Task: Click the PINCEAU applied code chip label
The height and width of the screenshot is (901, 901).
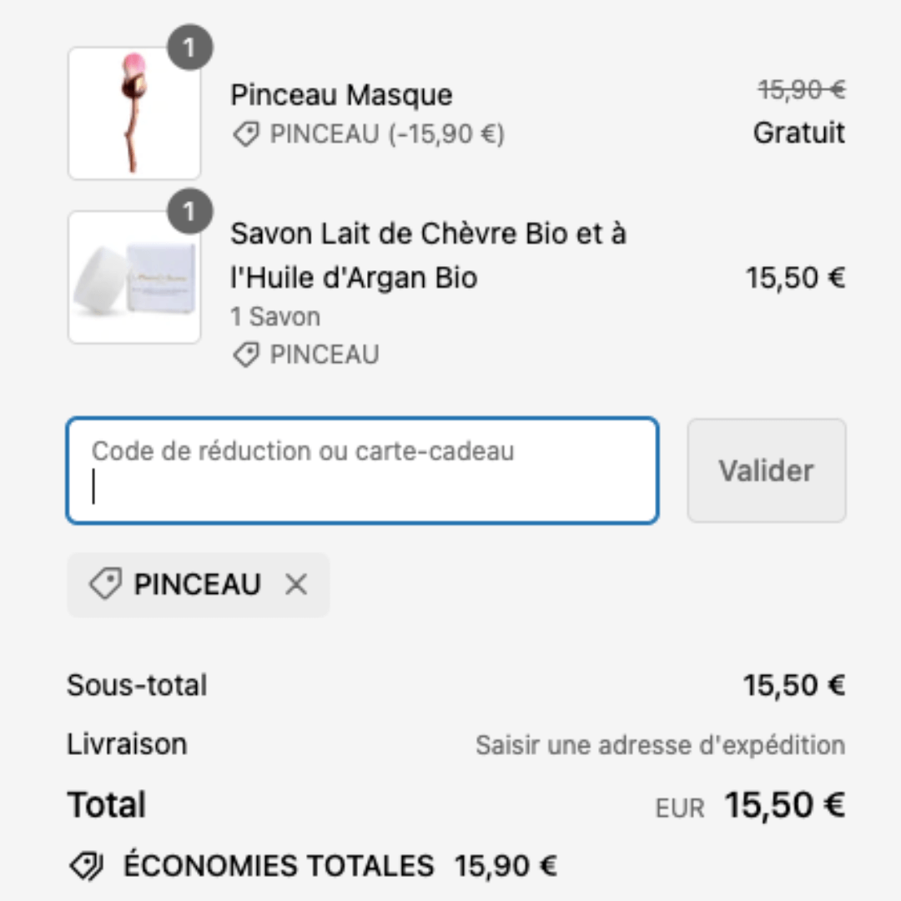Action: (x=197, y=585)
